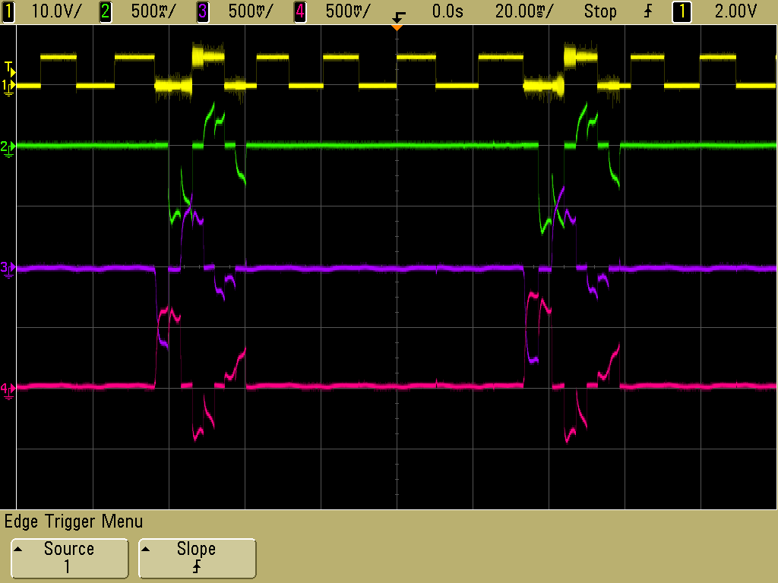Image resolution: width=778 pixels, height=583 pixels.
Task: Click the Stop run status indicator
Action: 600,11
